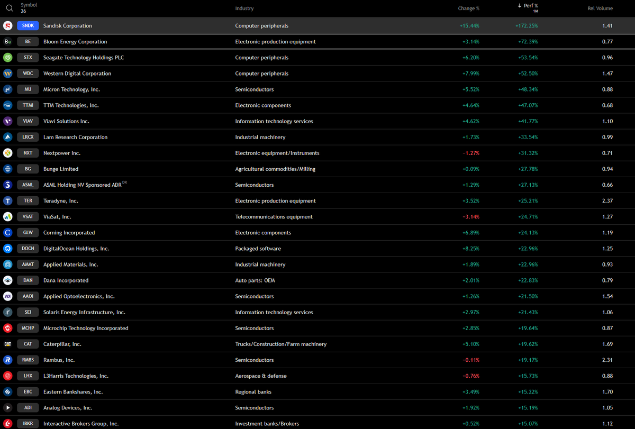This screenshot has height=429, width=635.
Task: Click the Micron Technology company logo
Action: coord(7,89)
